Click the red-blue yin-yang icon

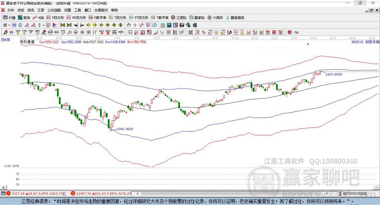[x=290, y=33]
